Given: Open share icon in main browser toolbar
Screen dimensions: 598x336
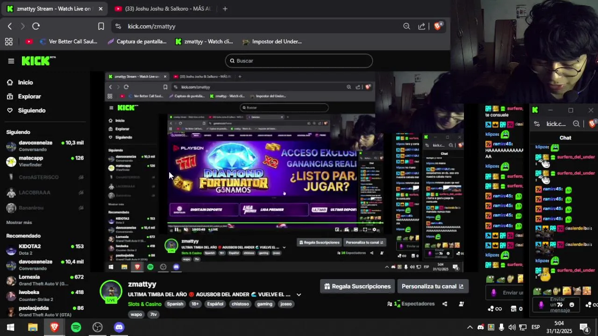Looking at the screenshot, I should (x=421, y=27).
